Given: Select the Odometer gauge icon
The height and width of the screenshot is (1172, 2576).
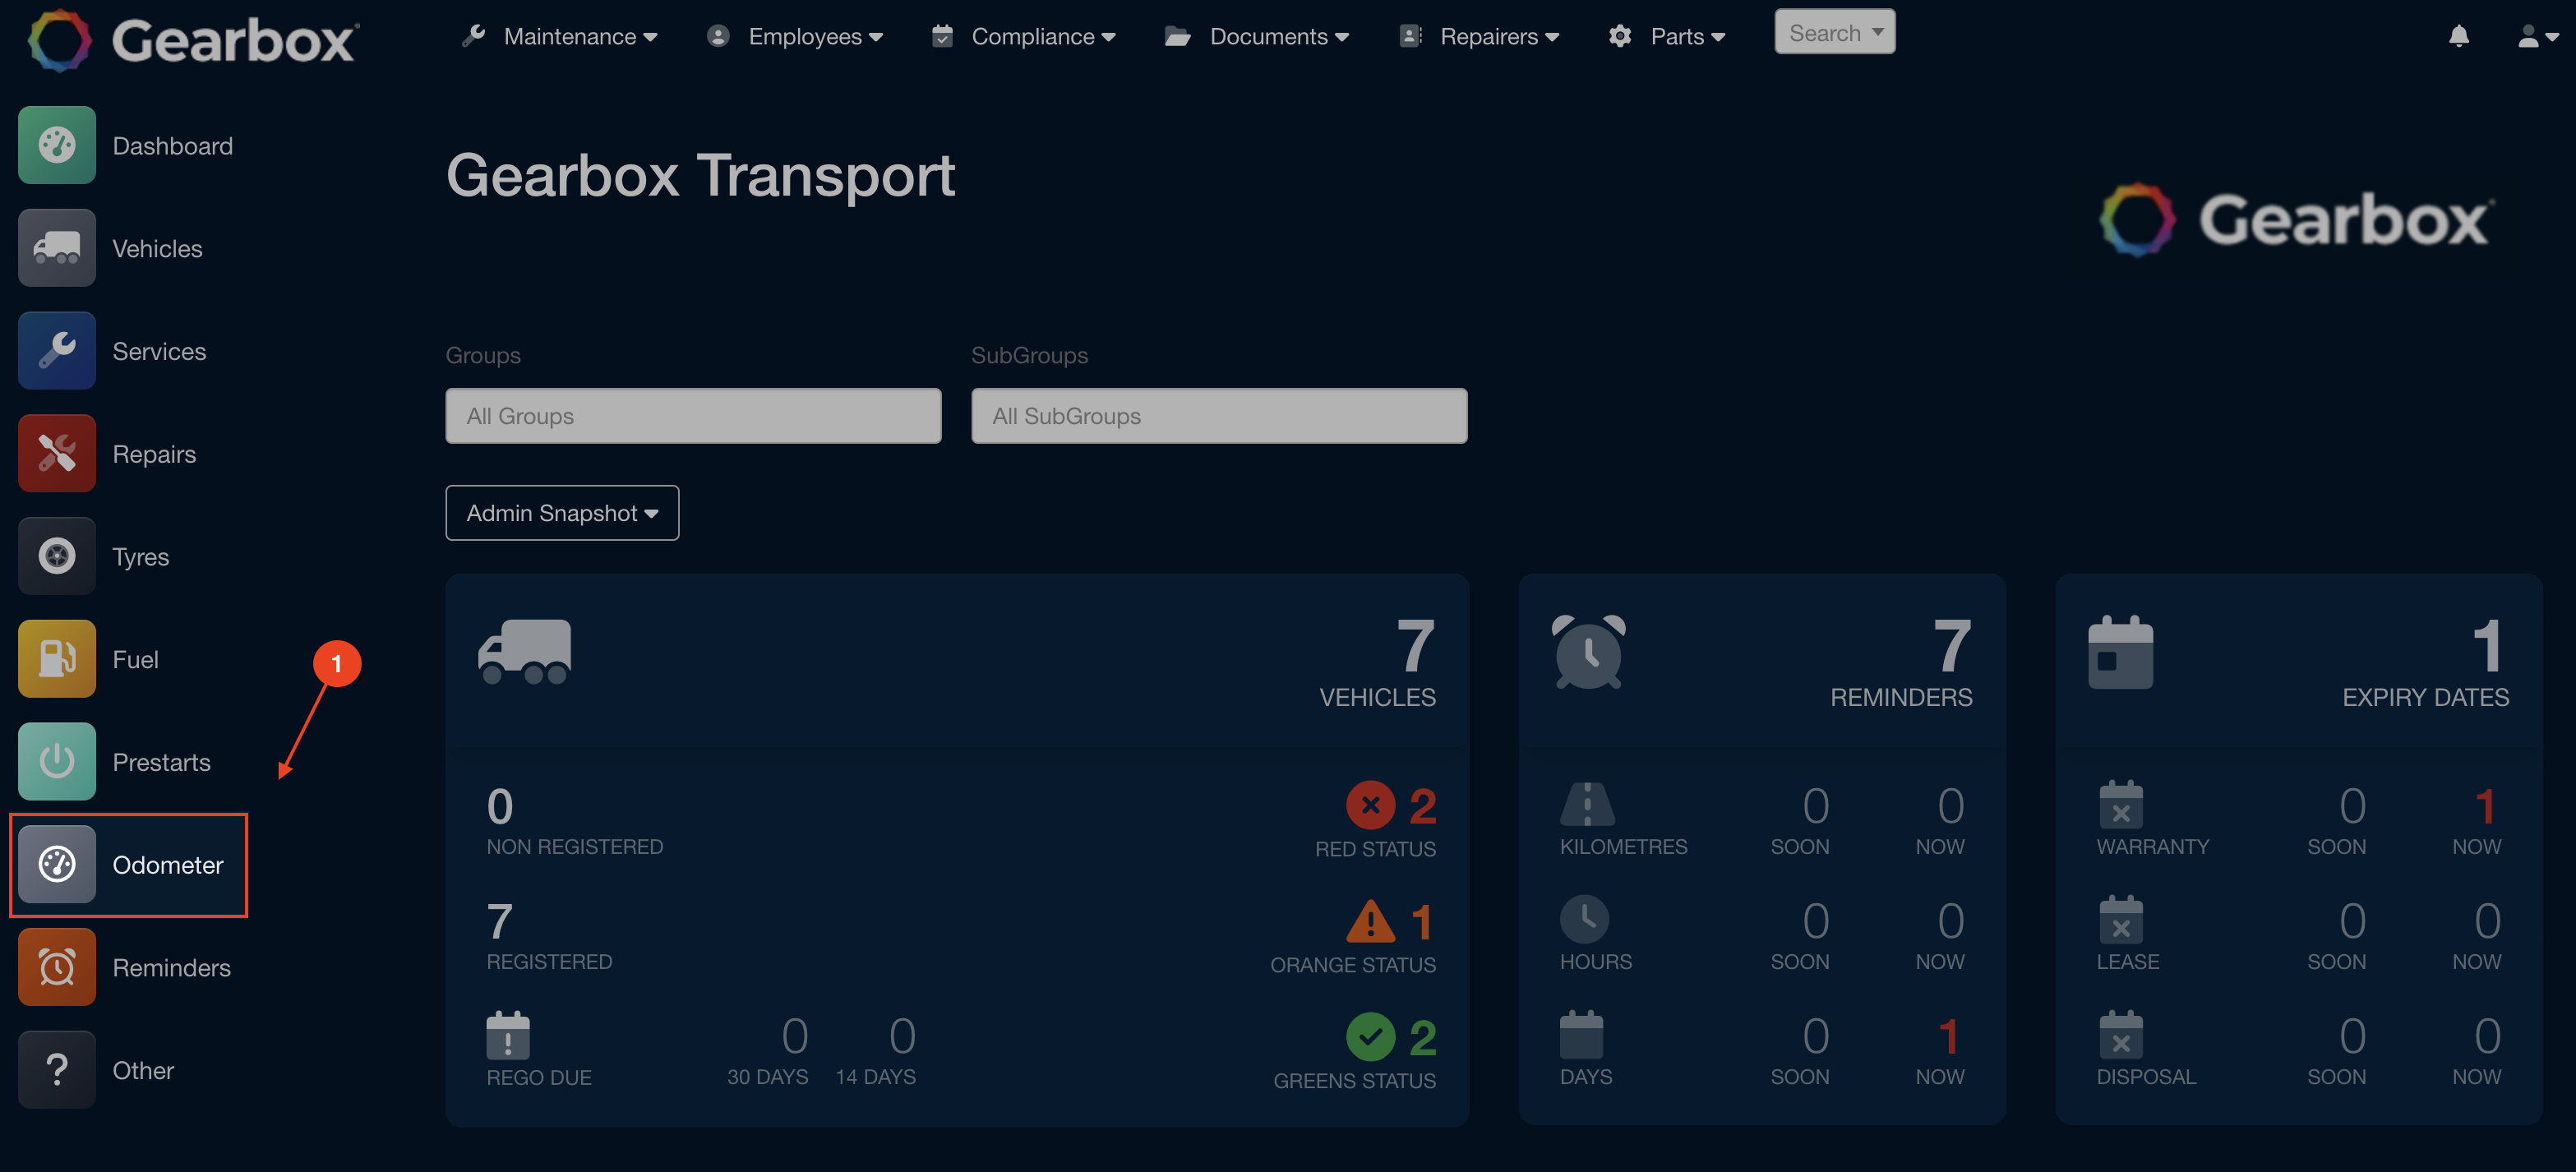Looking at the screenshot, I should pyautogui.click(x=57, y=865).
